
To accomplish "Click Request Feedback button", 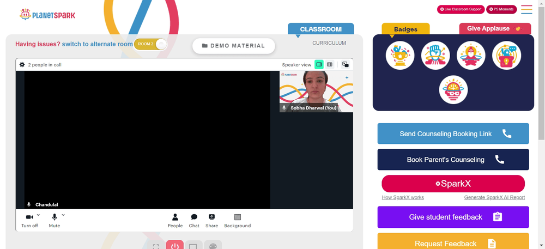I will 453,241.
